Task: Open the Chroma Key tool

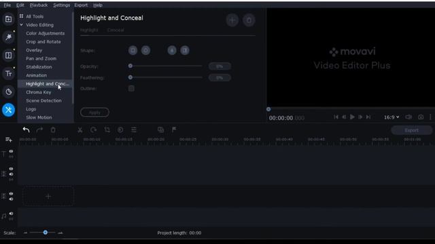Action: [x=39, y=92]
